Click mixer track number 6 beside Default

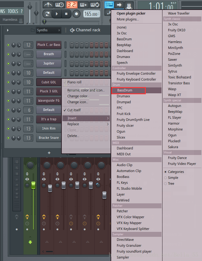pyautogui.click(x=28, y=110)
